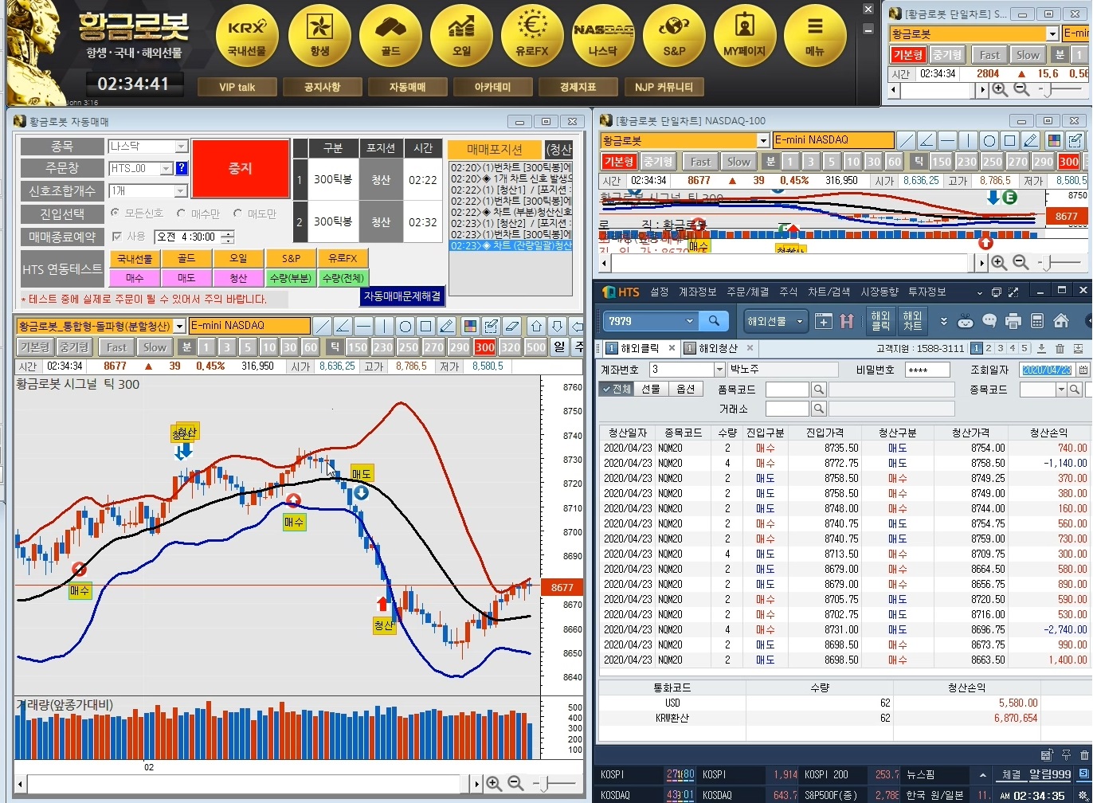
Task: Open the 주문창 HTS_00 dropdown
Action: (166, 169)
